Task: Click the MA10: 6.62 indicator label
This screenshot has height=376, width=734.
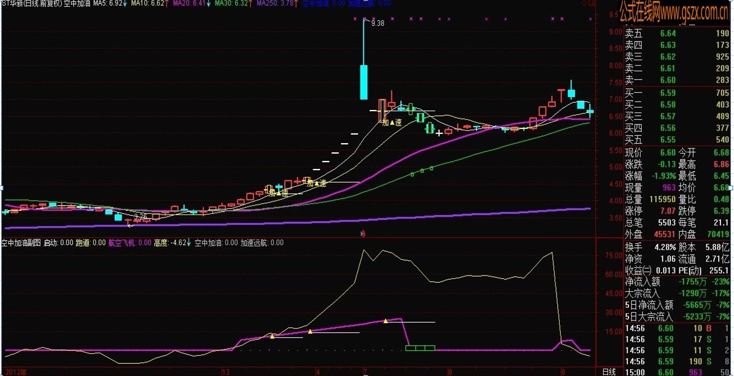Action: pos(147,3)
